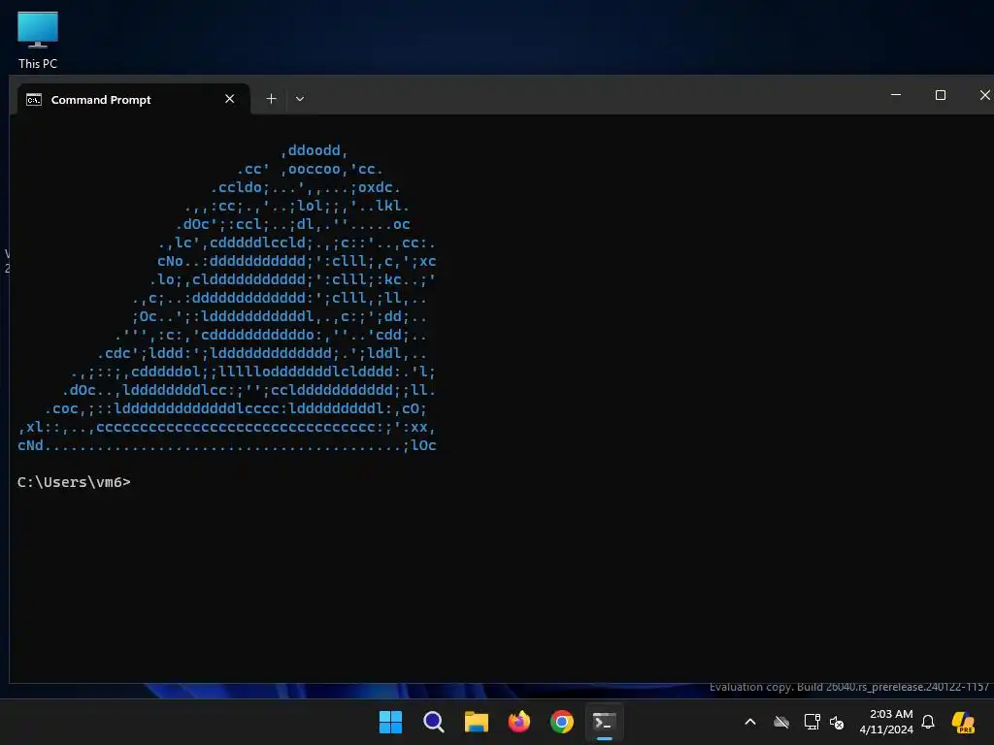
Task: Click the Terminal taskbar icon
Action: coord(604,722)
